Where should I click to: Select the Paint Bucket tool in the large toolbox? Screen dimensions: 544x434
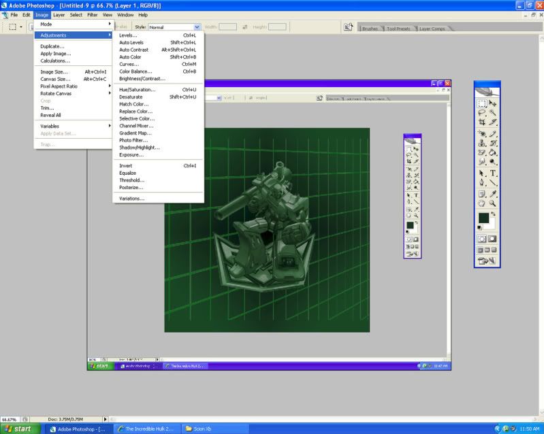point(492,153)
